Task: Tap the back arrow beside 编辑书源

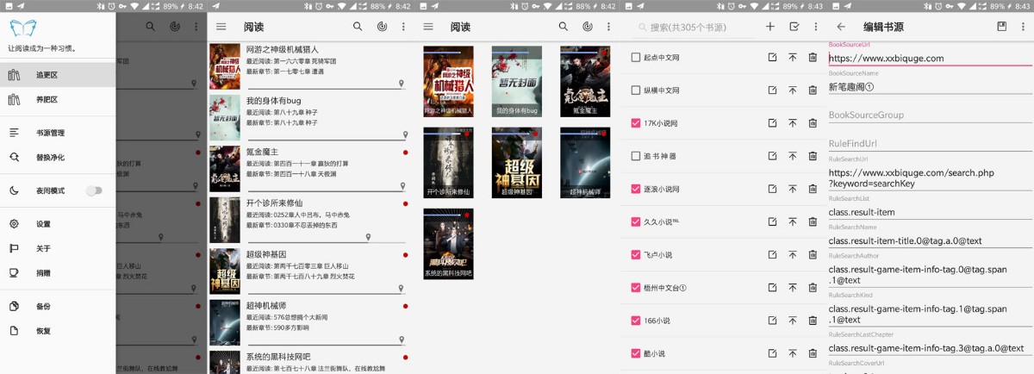Action: pos(841,27)
